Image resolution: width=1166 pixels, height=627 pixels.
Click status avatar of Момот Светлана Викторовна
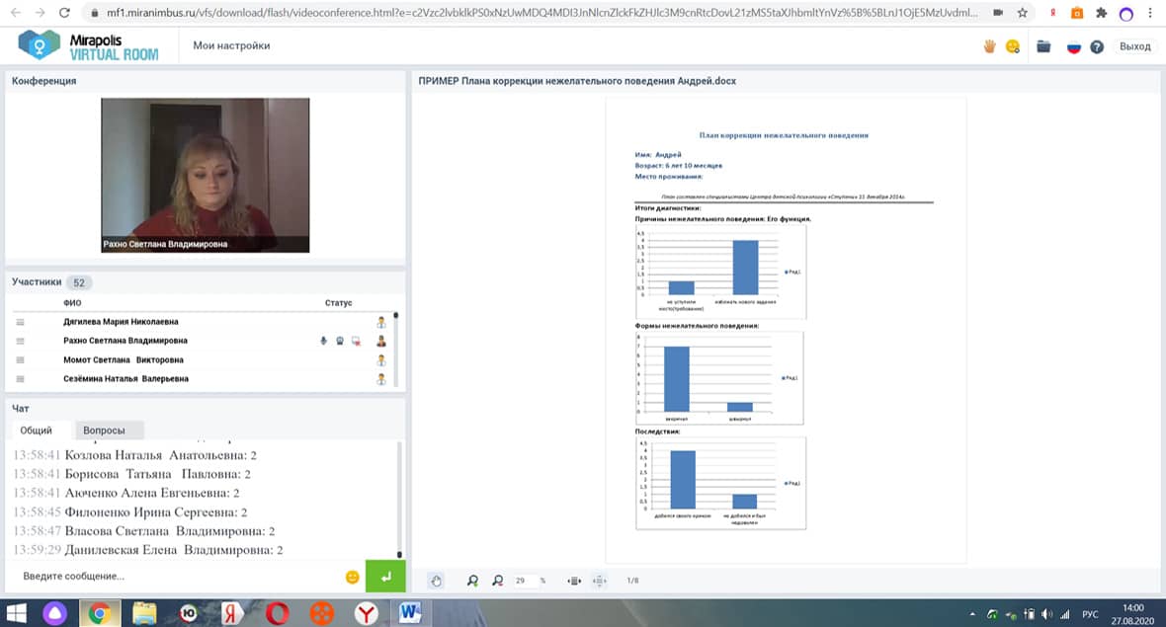pos(380,360)
